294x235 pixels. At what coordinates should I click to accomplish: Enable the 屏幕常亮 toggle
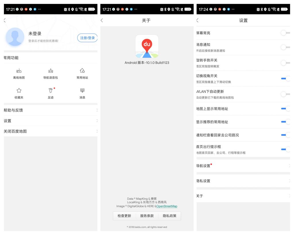[x=285, y=33]
